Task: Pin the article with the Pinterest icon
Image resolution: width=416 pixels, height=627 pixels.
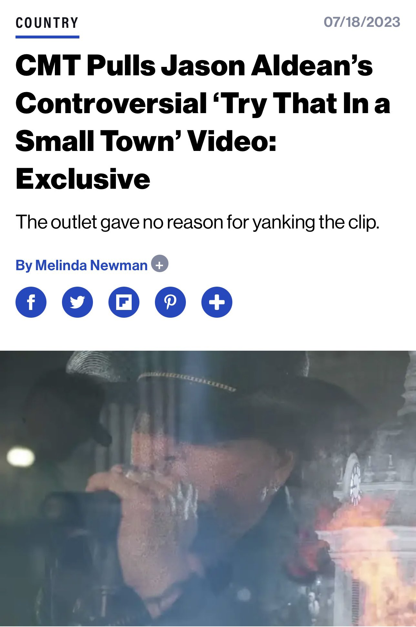Action: [170, 302]
